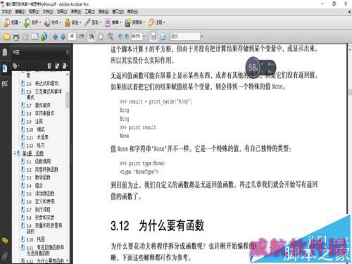
Task: Go to next page with down arrow
Action: coord(63,37)
